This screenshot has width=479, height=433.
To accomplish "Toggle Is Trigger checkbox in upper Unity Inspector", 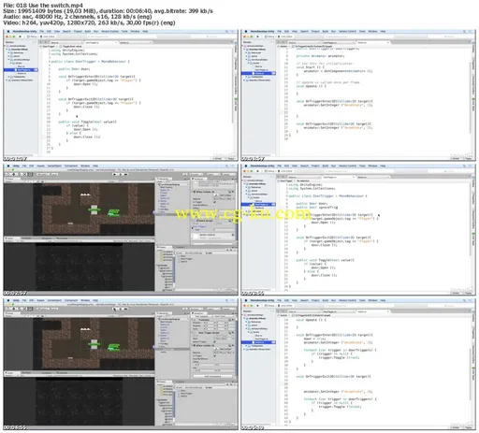I will (x=215, y=202).
